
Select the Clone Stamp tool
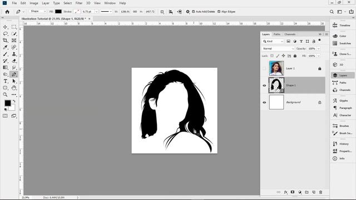[x=14, y=54]
